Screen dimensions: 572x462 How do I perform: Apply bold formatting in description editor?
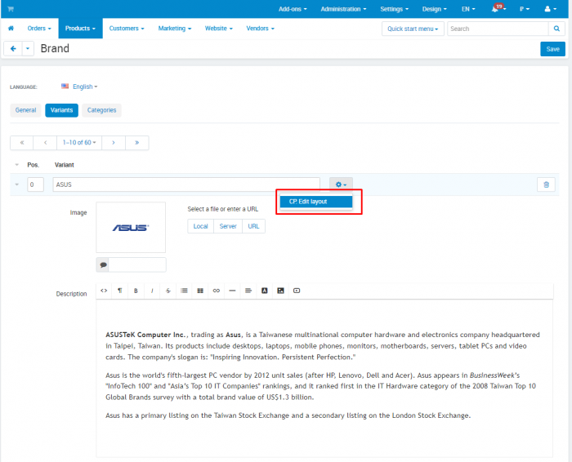point(136,291)
